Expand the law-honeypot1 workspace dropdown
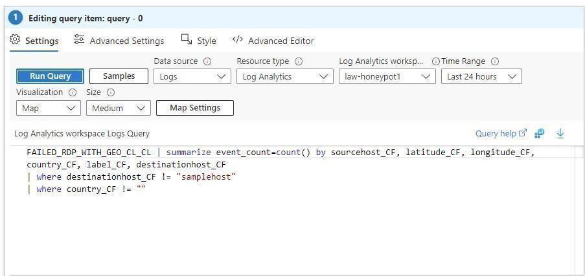 click(387, 76)
